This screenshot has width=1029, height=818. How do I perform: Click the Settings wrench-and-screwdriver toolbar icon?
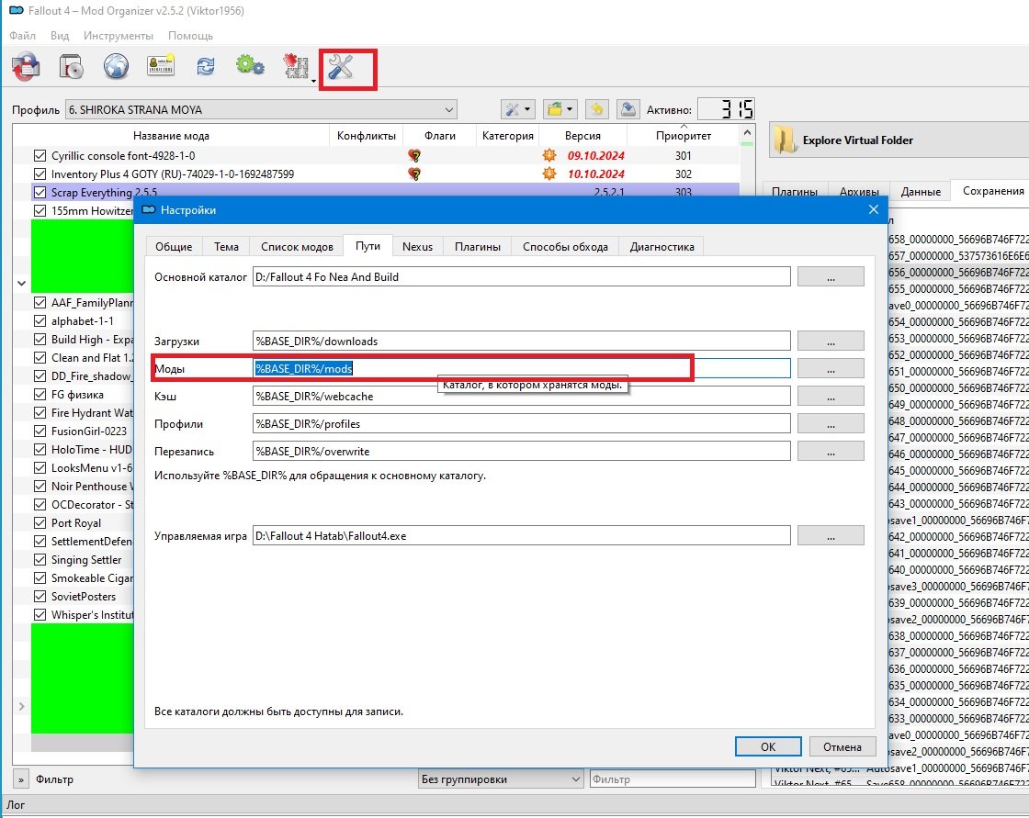(x=342, y=67)
